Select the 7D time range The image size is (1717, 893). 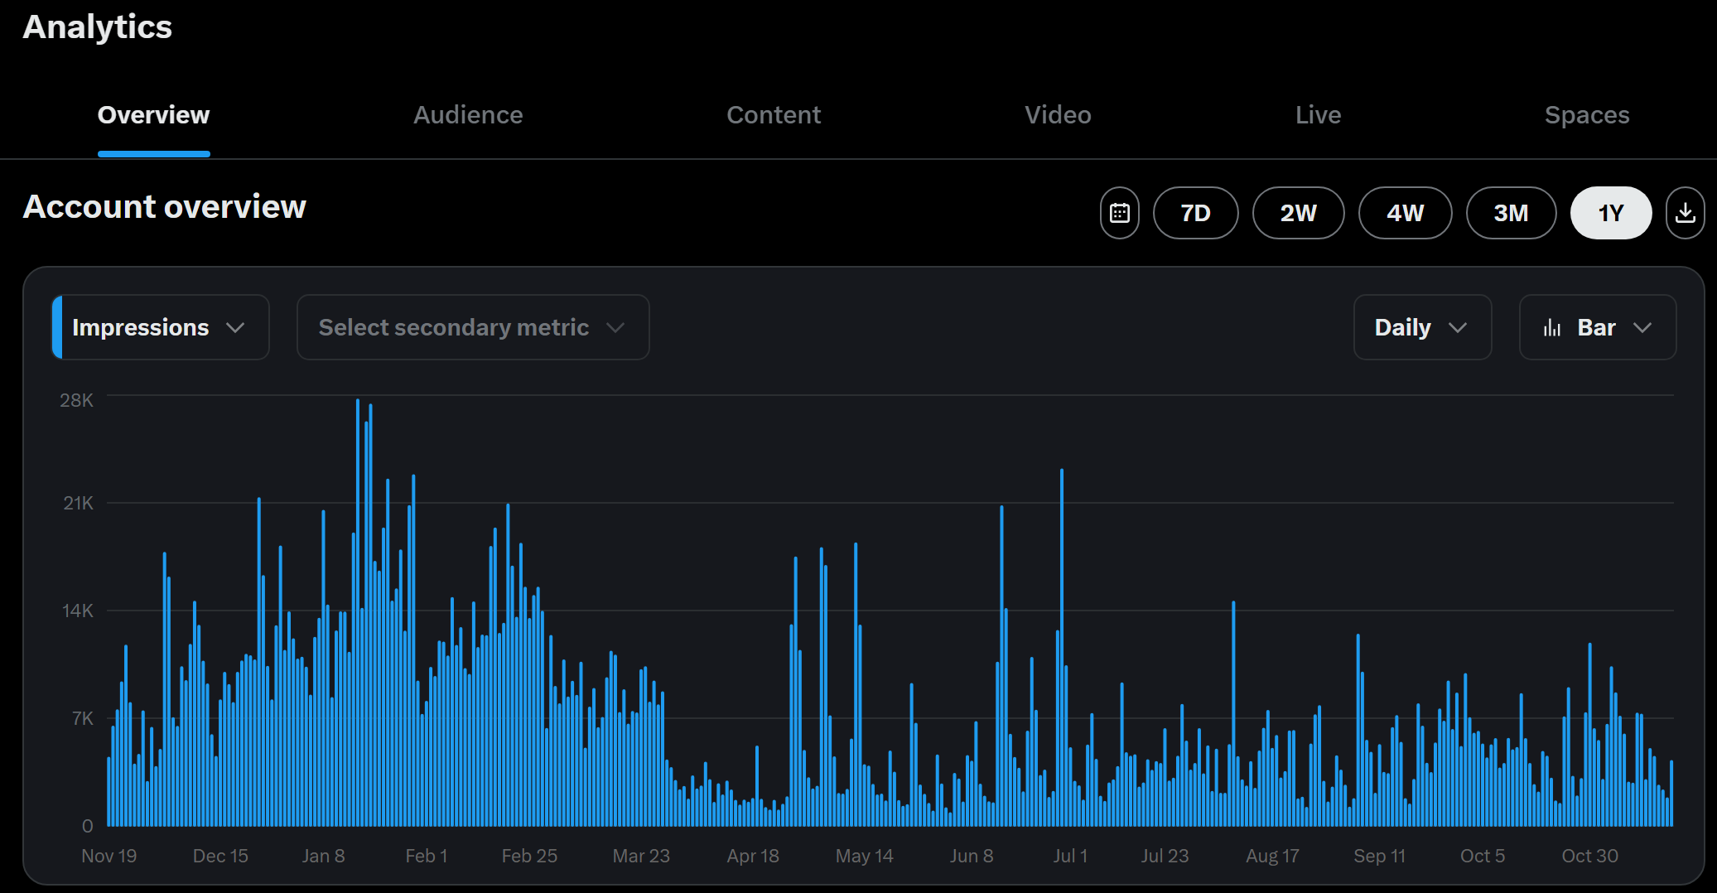(1195, 213)
